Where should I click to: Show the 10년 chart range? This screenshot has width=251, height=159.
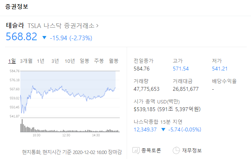(x=70, y=61)
